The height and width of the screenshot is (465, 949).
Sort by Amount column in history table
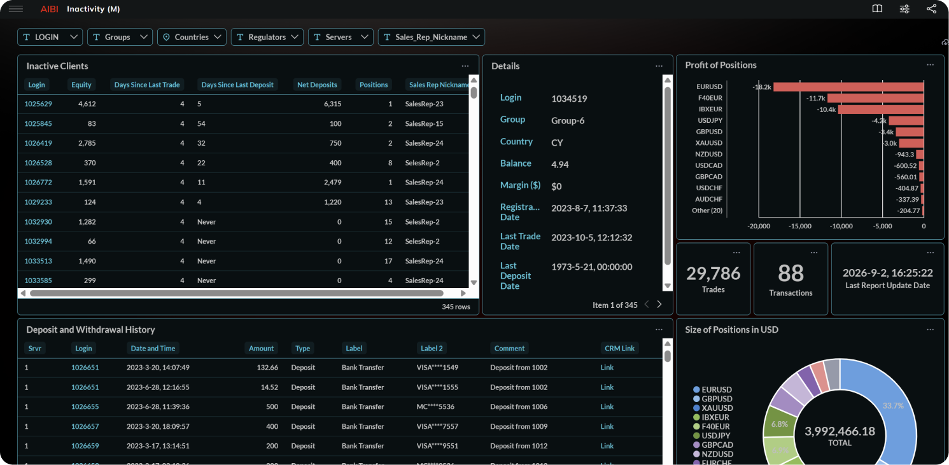(x=261, y=349)
